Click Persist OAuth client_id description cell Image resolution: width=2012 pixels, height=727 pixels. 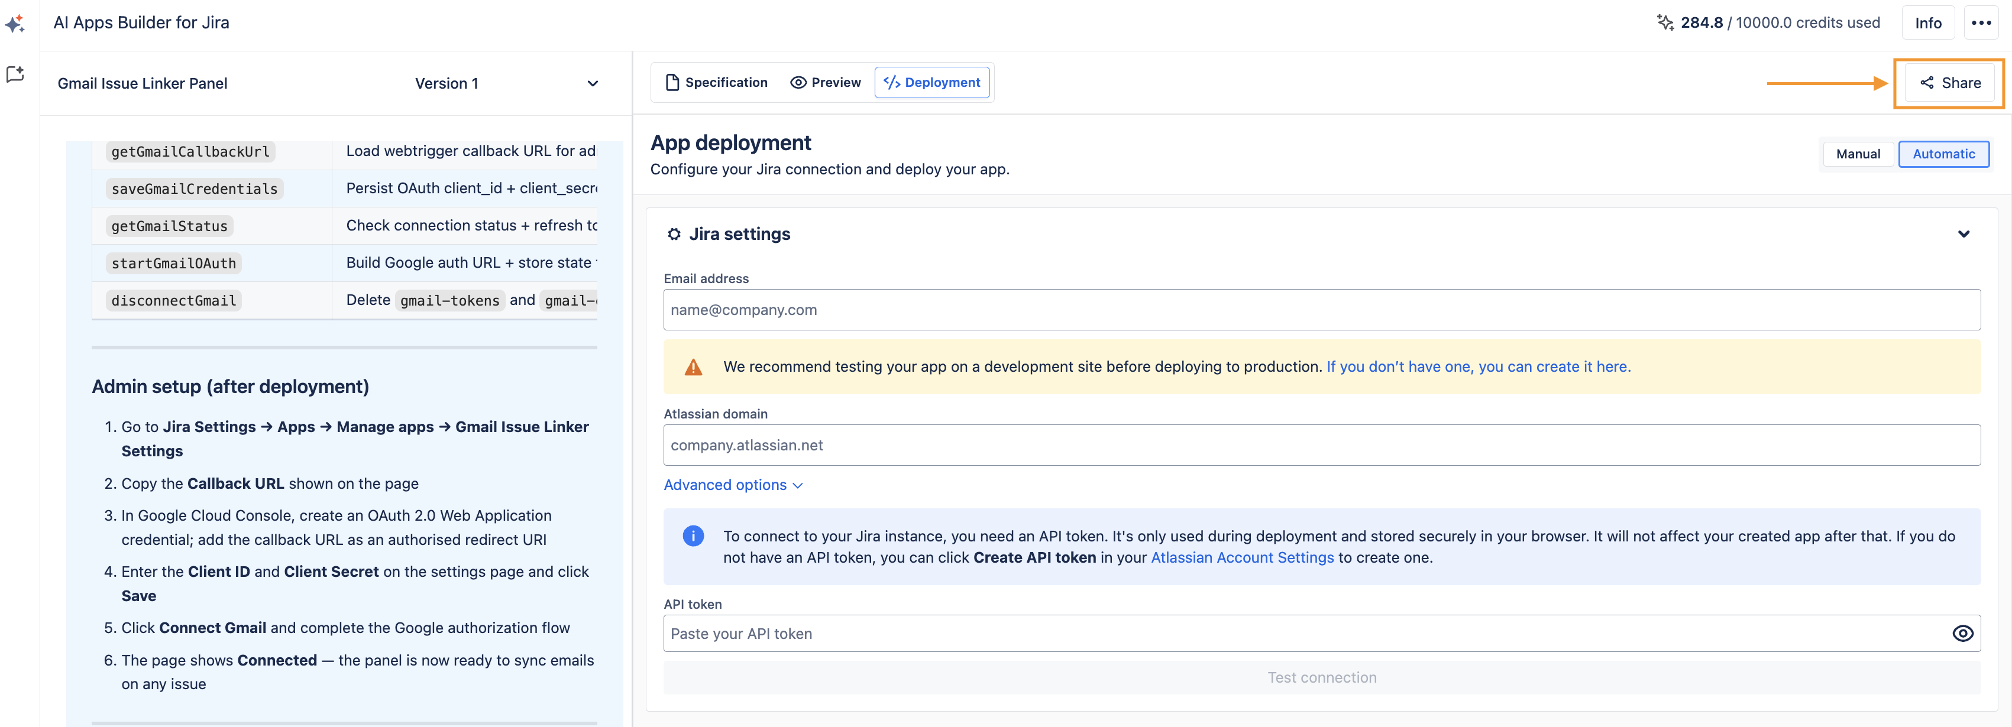472,188
